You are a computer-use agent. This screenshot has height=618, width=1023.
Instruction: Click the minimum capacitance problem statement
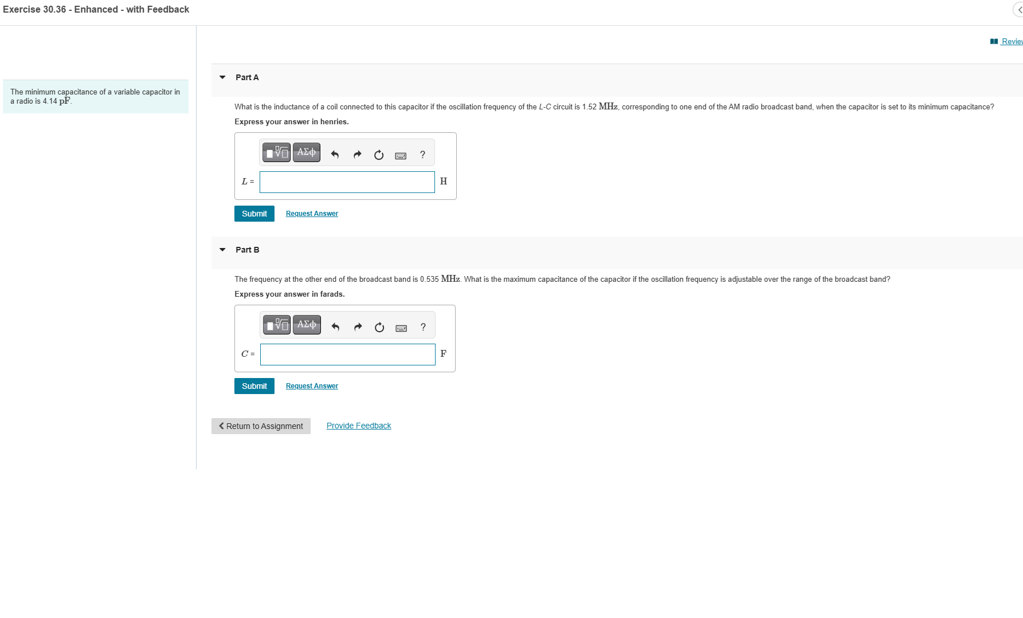[95, 96]
